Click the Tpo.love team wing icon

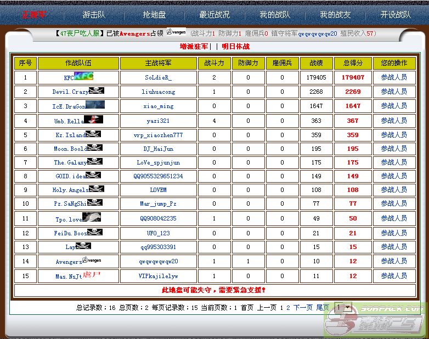click(x=92, y=217)
